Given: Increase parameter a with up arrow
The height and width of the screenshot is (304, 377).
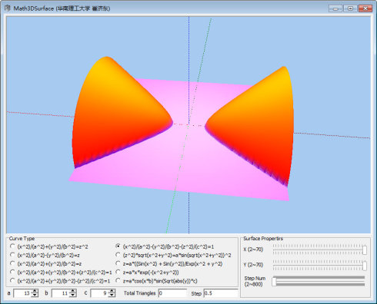Looking at the screenshot, I should tap(35, 291).
